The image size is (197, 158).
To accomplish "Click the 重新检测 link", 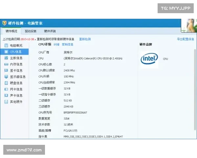I will click(x=85, y=39).
